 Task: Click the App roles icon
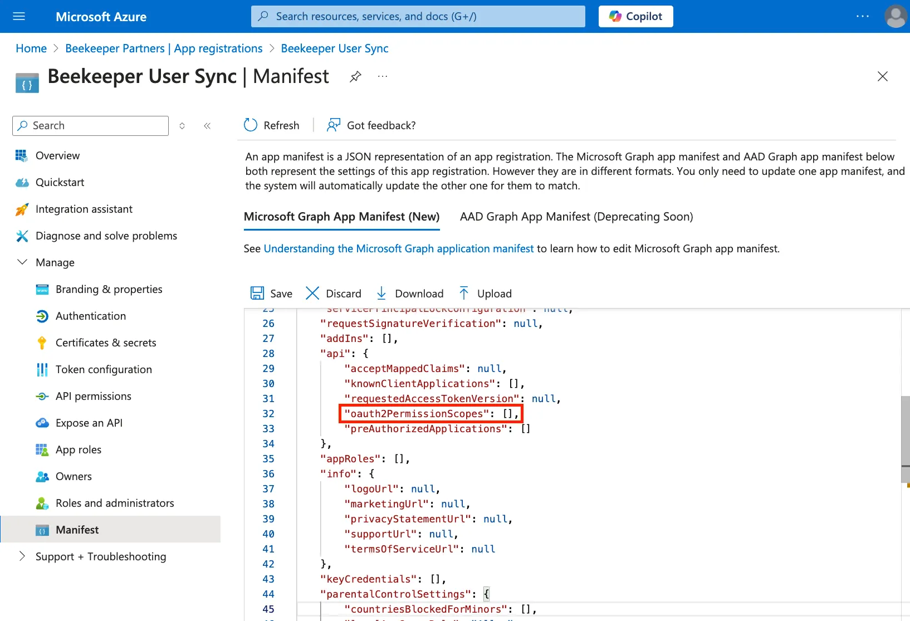[x=42, y=450]
